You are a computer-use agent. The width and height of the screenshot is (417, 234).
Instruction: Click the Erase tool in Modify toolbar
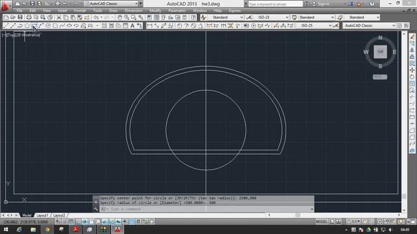pyautogui.click(x=412, y=36)
